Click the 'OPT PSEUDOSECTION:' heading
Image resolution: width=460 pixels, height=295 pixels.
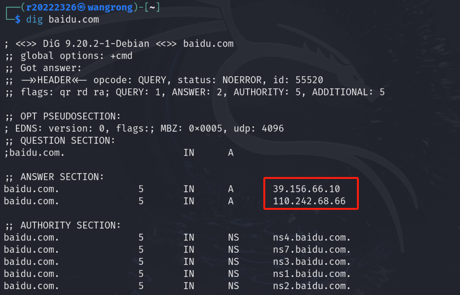pyautogui.click(x=71, y=116)
